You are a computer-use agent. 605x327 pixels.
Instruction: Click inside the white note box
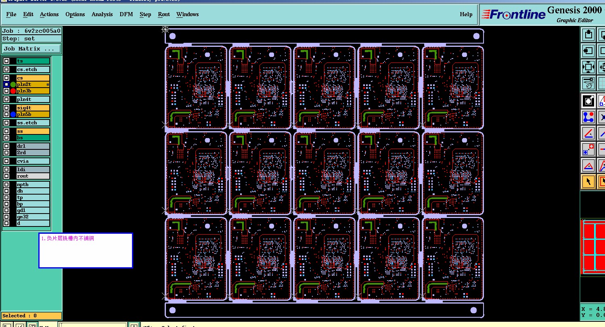[x=86, y=250]
